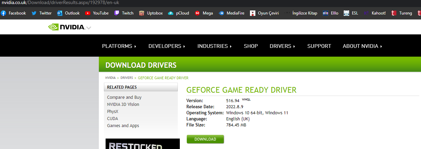Image resolution: width=421 pixels, height=149 pixels.
Task: Open the pCloud bookmark
Action: click(x=178, y=13)
